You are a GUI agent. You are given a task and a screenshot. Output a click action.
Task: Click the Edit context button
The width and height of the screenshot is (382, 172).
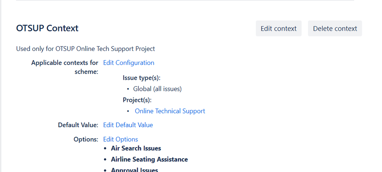278,29
